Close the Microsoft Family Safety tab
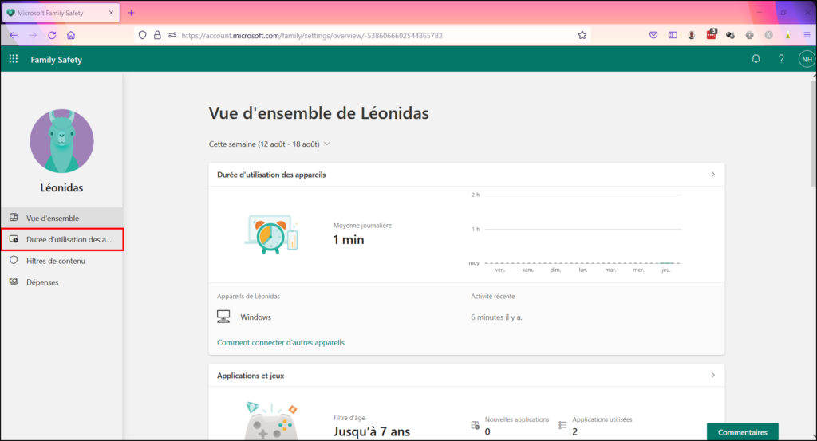This screenshot has height=441, width=817. tap(111, 13)
